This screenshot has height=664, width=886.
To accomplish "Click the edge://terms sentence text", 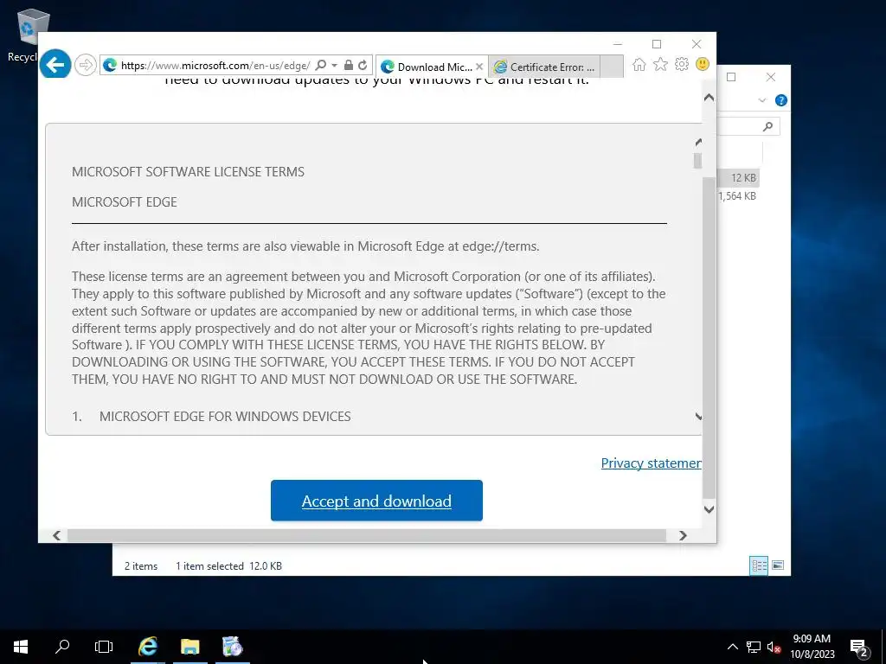I will (305, 246).
